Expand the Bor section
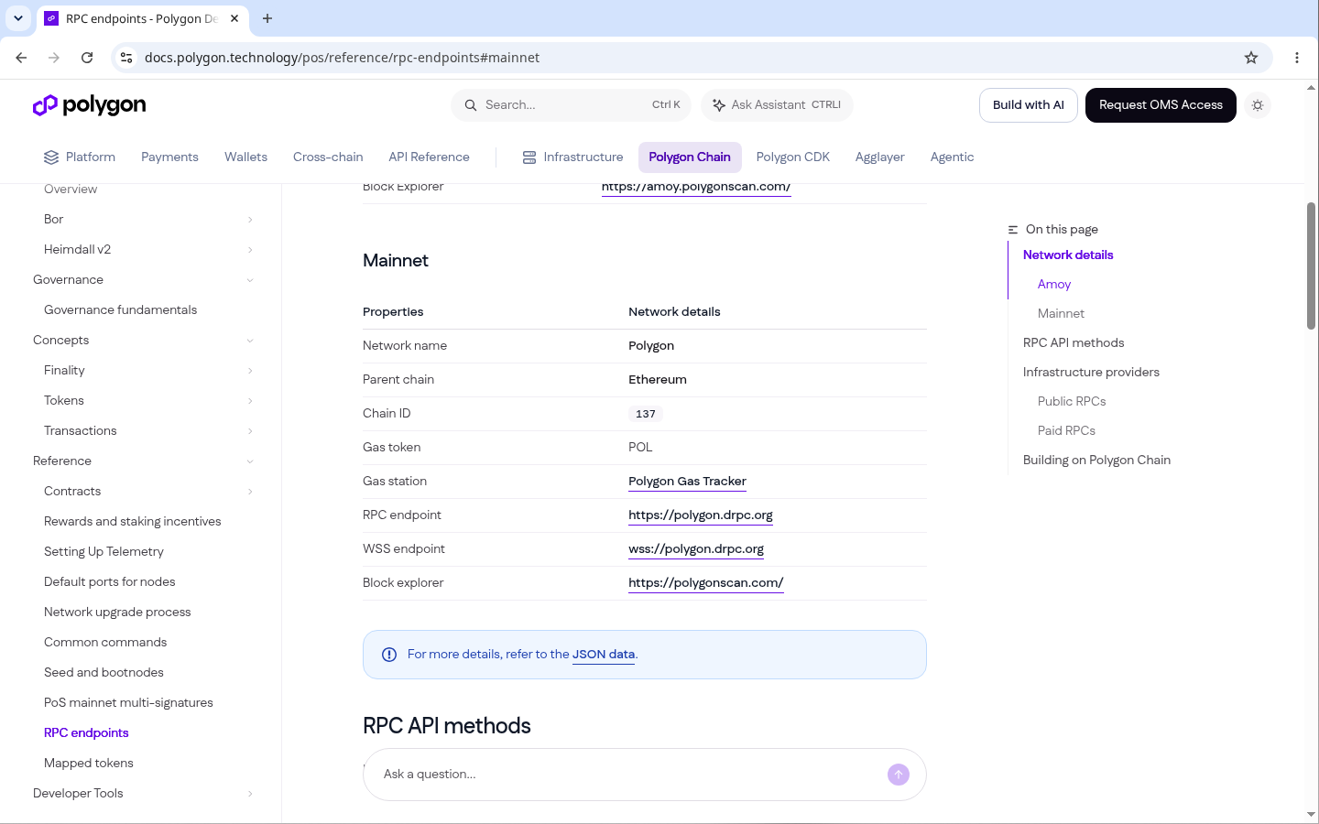Screen dimensions: 1319x824 (x=250, y=220)
